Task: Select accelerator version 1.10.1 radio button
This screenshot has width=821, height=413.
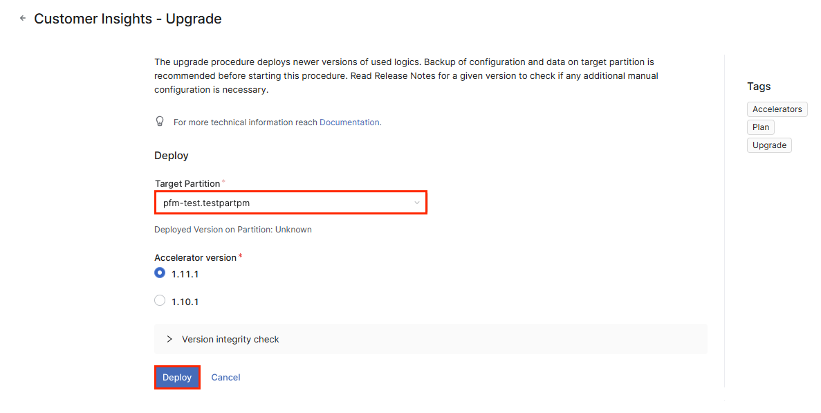Action: coord(160,301)
